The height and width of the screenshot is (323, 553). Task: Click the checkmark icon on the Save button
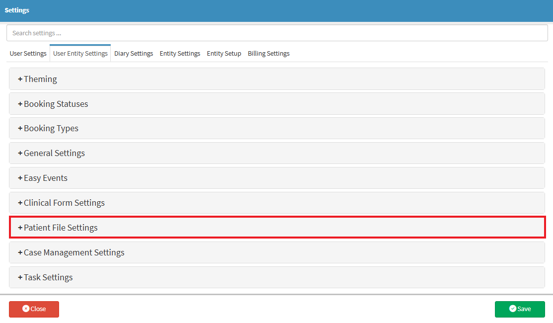click(x=513, y=309)
